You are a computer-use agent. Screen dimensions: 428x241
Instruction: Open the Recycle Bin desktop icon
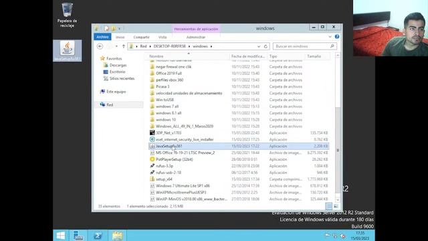67,15
